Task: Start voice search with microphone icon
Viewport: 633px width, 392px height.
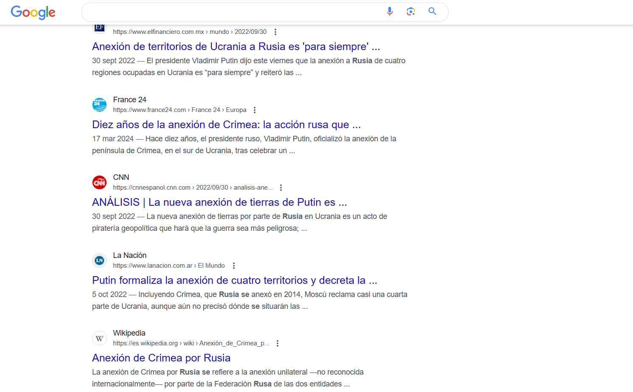Action: coord(389,11)
